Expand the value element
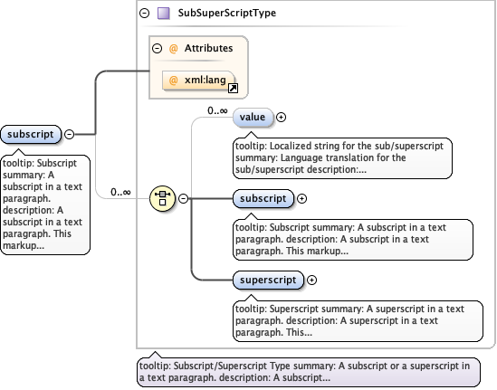This screenshot has width=497, height=390. tap(281, 118)
